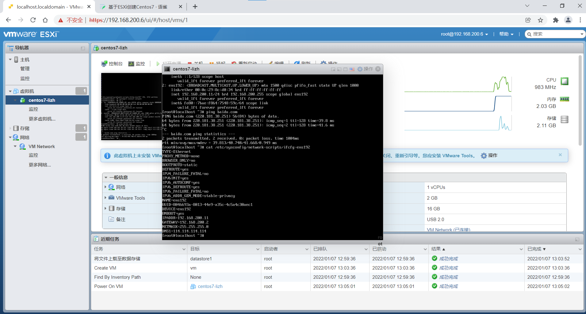Collapse centos7-lizh tree node arrow
This screenshot has width=586, height=314.
tap(15, 100)
